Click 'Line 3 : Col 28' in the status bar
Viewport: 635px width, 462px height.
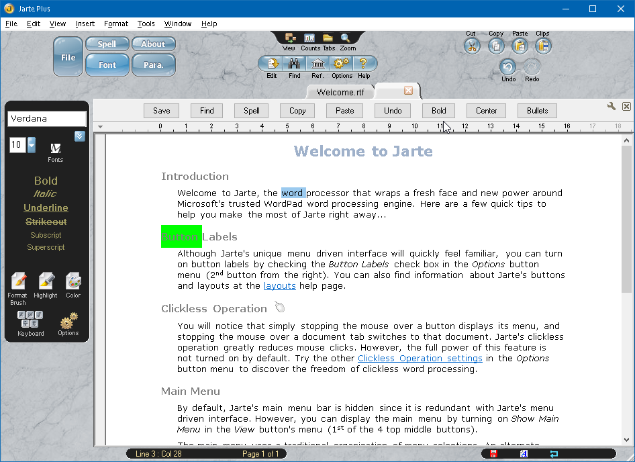point(158,454)
